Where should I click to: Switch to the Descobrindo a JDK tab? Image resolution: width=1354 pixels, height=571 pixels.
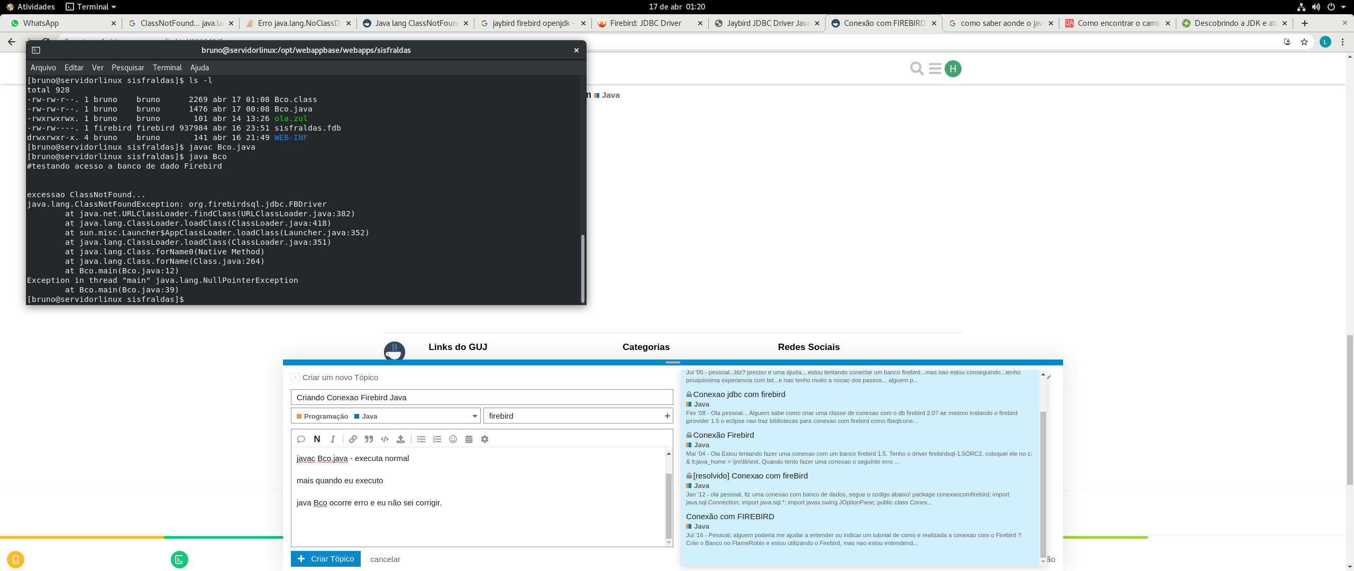coord(1235,23)
